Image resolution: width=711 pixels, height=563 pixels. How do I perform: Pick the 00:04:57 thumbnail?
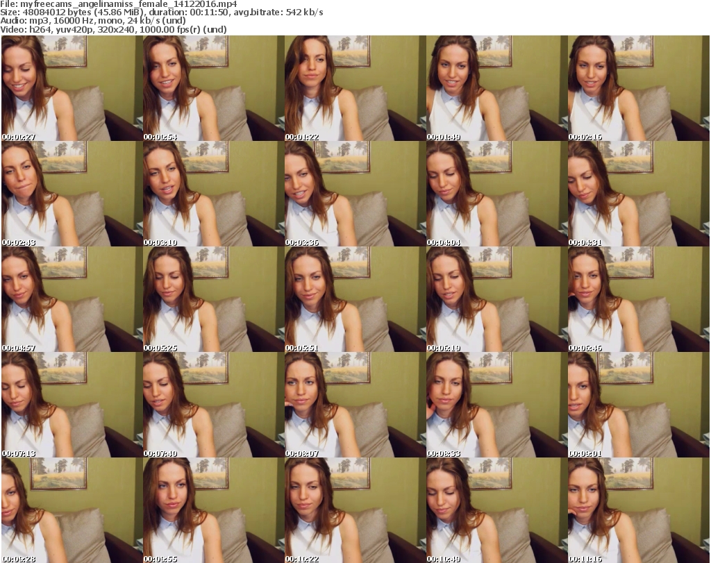(x=72, y=299)
